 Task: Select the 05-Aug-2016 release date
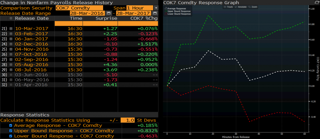32,65
